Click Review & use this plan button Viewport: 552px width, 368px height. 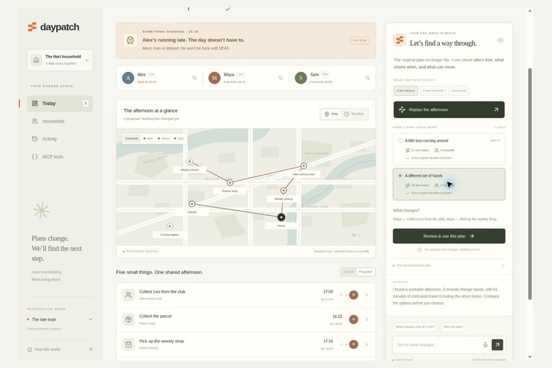pos(449,236)
